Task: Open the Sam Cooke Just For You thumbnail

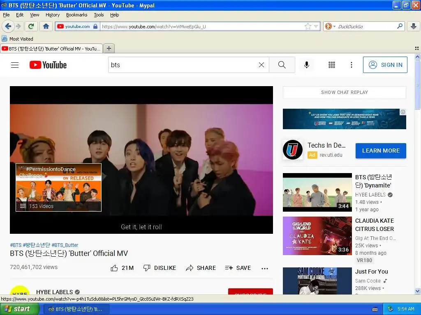Action: tap(317, 281)
